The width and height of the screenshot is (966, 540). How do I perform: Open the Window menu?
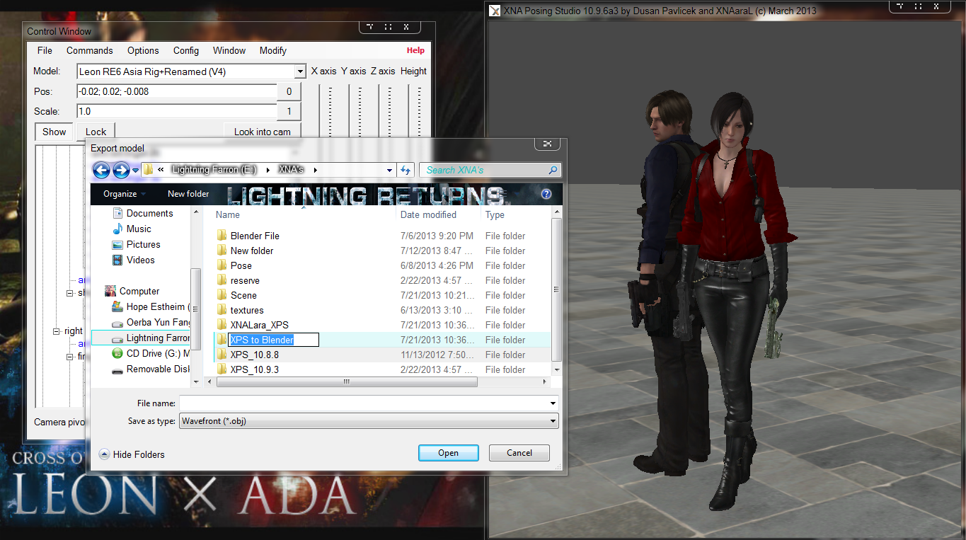pos(229,50)
